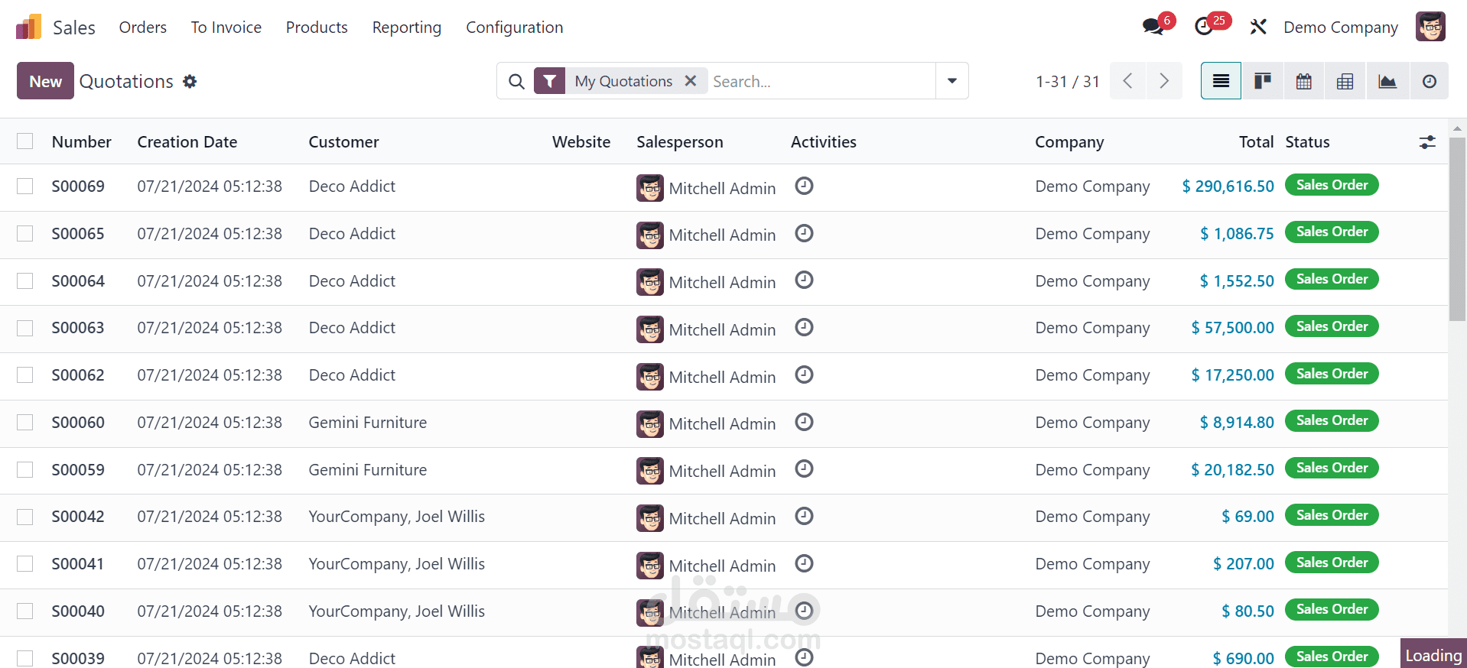Switch to kanban view

click(x=1263, y=81)
